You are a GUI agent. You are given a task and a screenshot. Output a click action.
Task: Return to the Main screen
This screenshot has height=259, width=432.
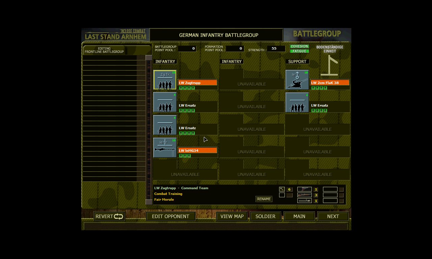click(299, 217)
